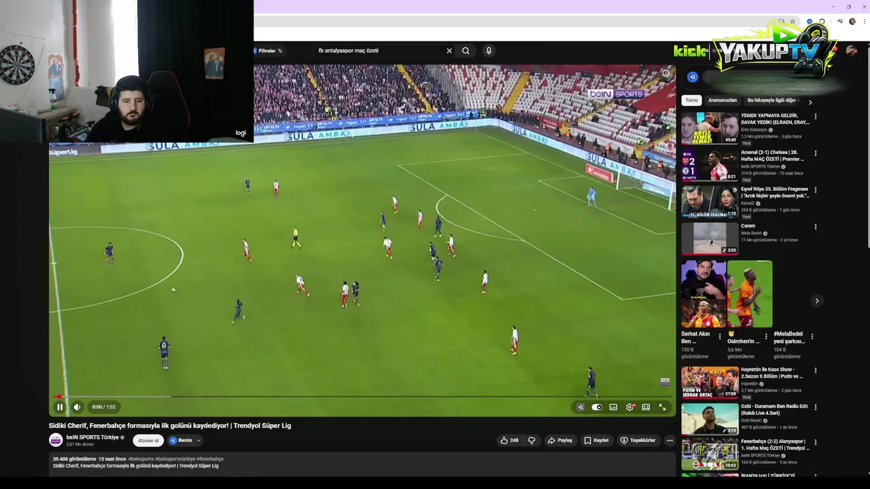This screenshot has height=489, width=870.
Task: Save the video with Kaydet
Action: (x=596, y=440)
